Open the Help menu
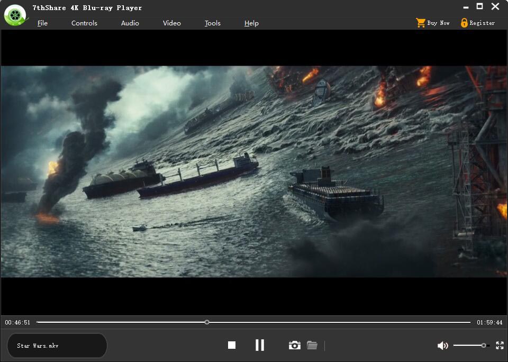The image size is (508, 362). (251, 23)
